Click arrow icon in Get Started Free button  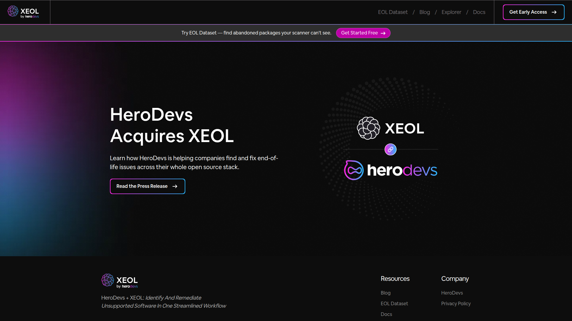pos(383,33)
